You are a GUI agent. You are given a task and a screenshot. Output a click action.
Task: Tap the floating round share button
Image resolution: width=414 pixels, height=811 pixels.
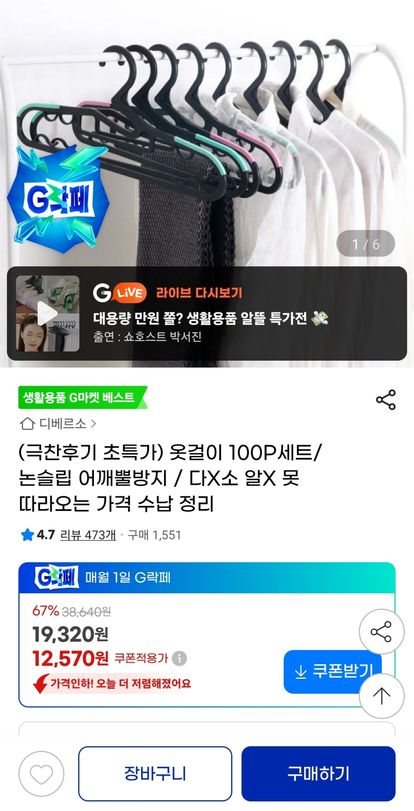coord(381,631)
